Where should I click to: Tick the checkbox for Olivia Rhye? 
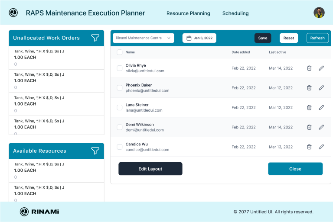click(x=120, y=68)
